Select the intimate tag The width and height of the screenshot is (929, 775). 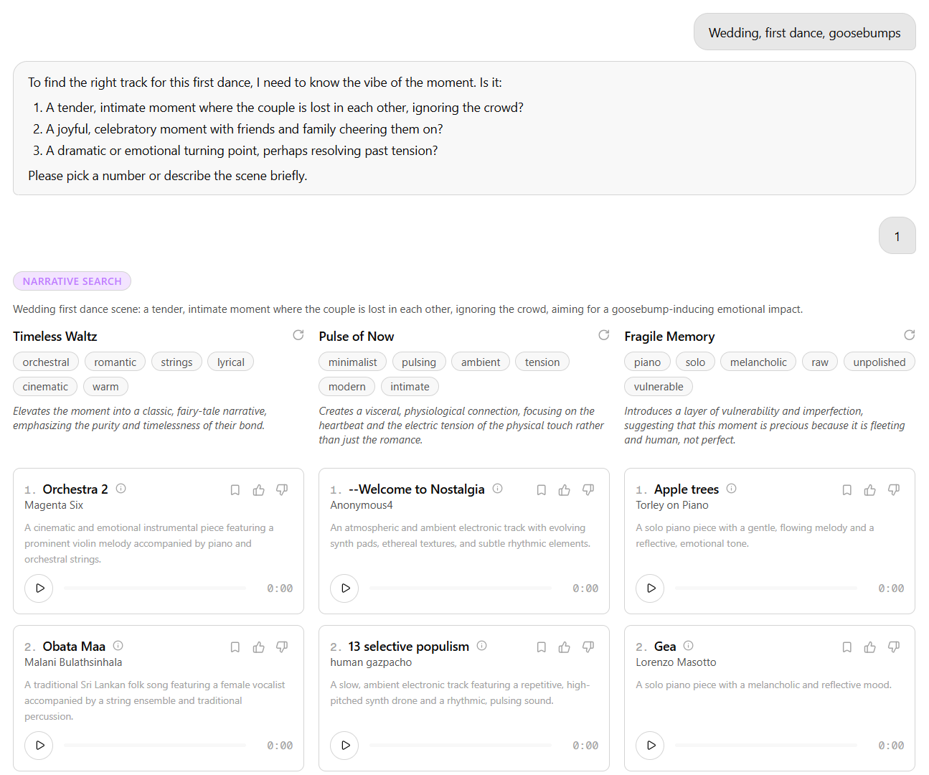[410, 387]
